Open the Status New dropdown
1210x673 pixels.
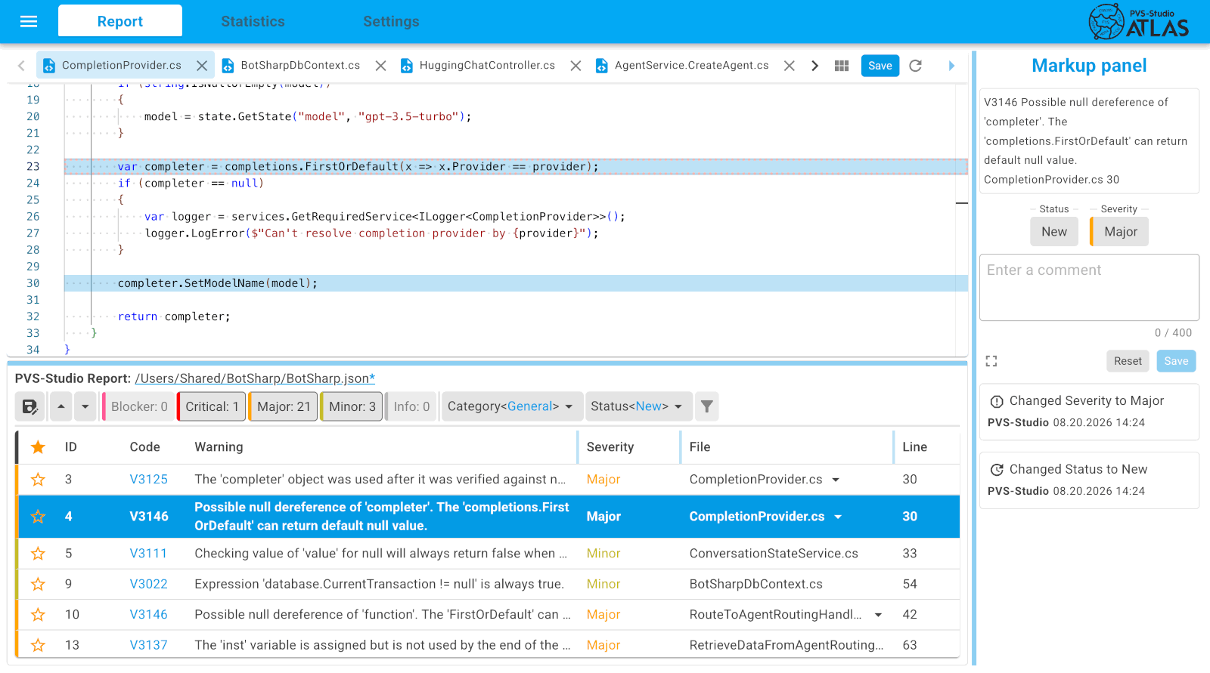(638, 406)
